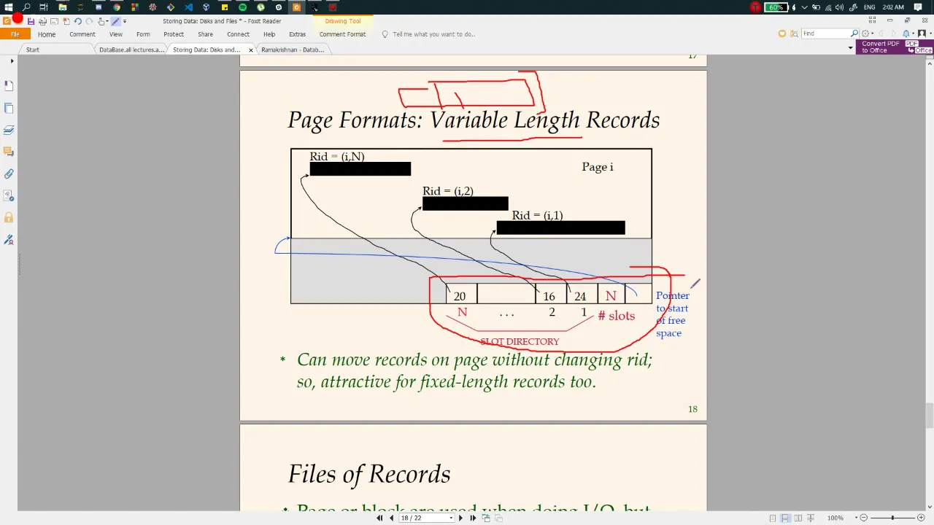
Task: Open the Protect ribbon tab
Action: (174, 34)
